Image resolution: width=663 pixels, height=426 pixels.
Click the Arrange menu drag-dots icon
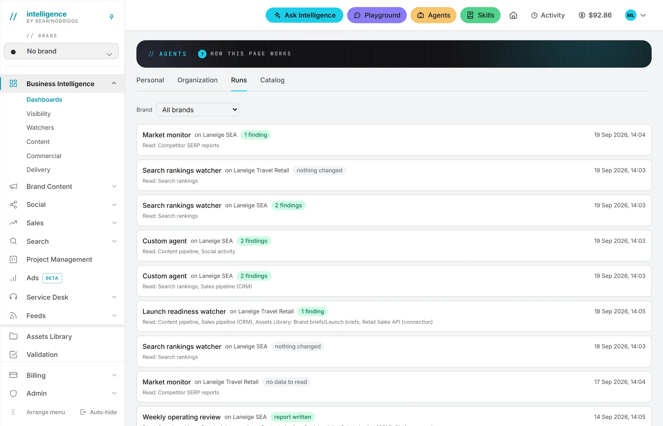[x=13, y=412]
